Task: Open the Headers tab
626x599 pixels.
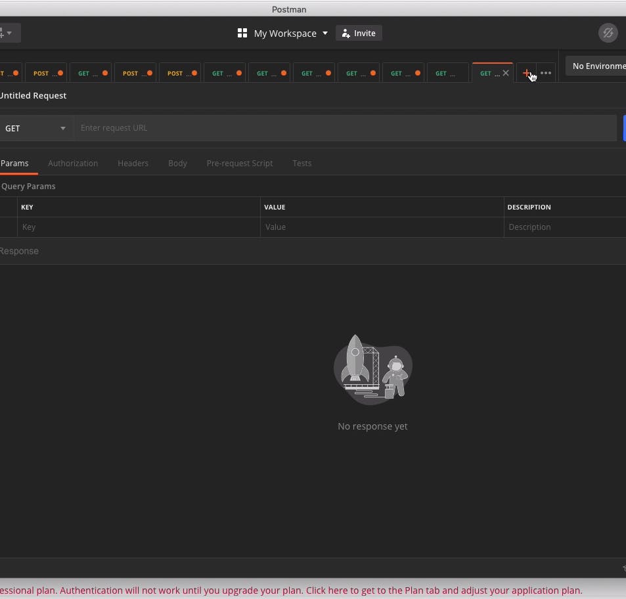Action: [x=133, y=164]
